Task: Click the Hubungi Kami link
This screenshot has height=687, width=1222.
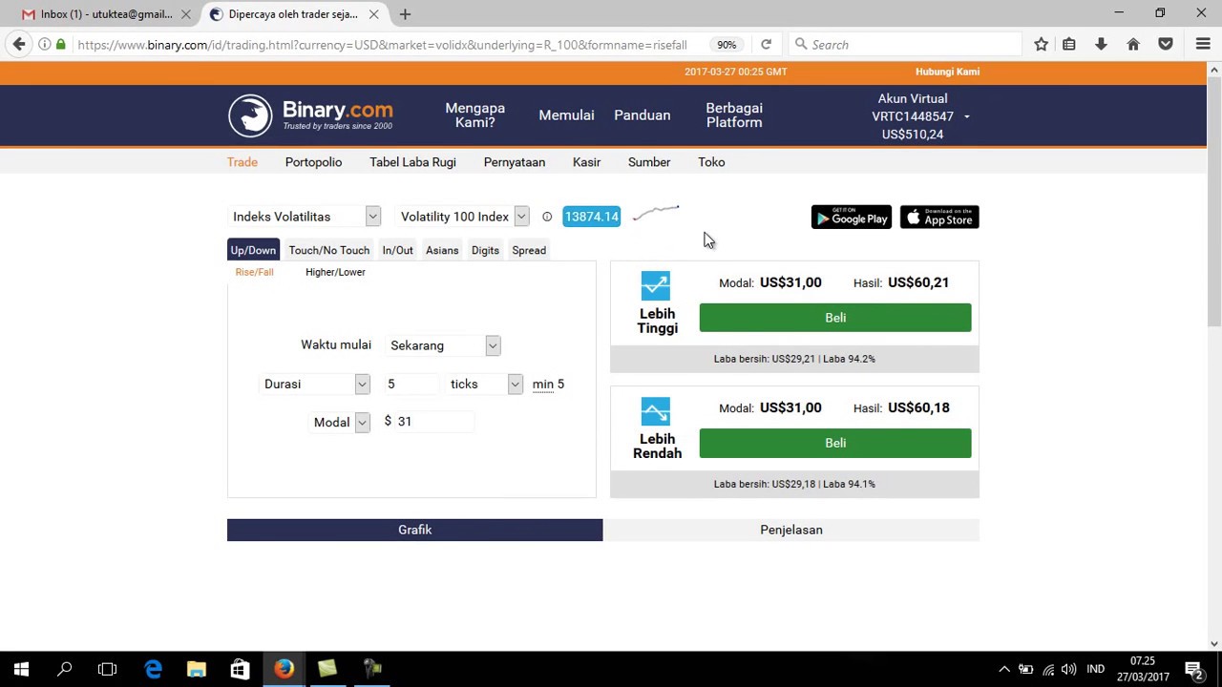Action: pyautogui.click(x=947, y=72)
